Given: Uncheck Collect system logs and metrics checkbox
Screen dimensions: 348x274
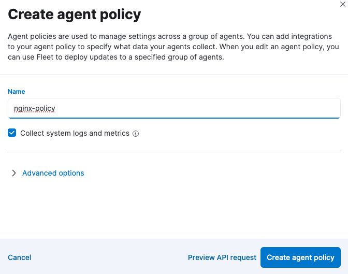Looking at the screenshot, I should pos(12,133).
